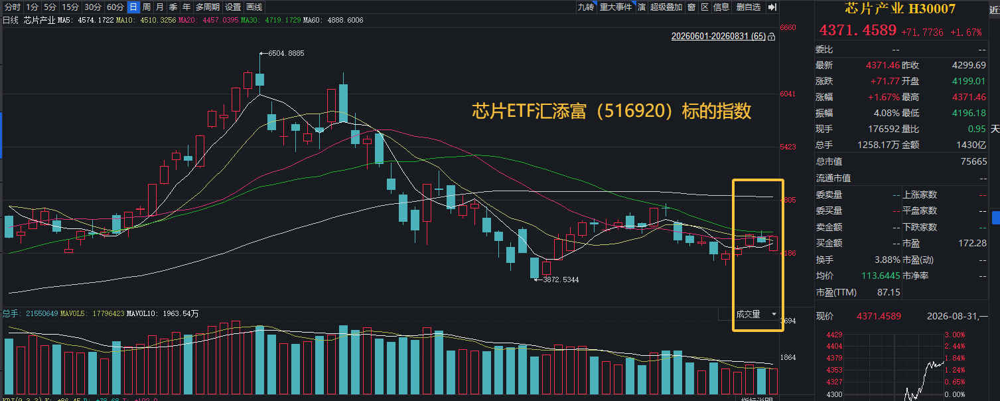The image size is (1000, 401).
Task: Click the 窗 window button
Action: [691, 7]
